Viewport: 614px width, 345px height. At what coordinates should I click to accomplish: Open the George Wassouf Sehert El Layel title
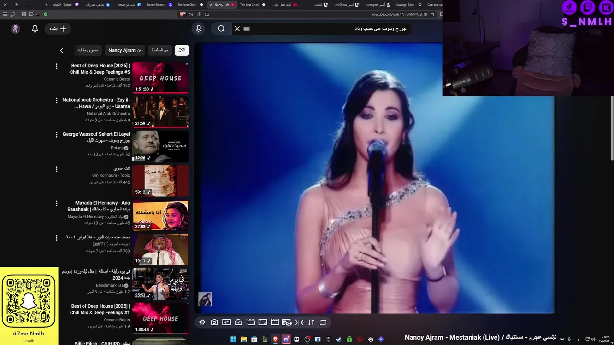pyautogui.click(x=96, y=138)
